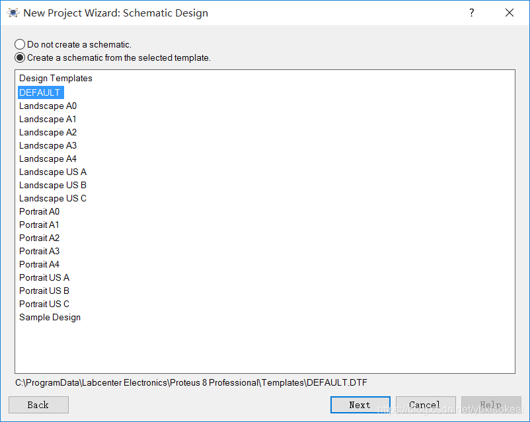Select the Portrait A4 template

(39, 264)
